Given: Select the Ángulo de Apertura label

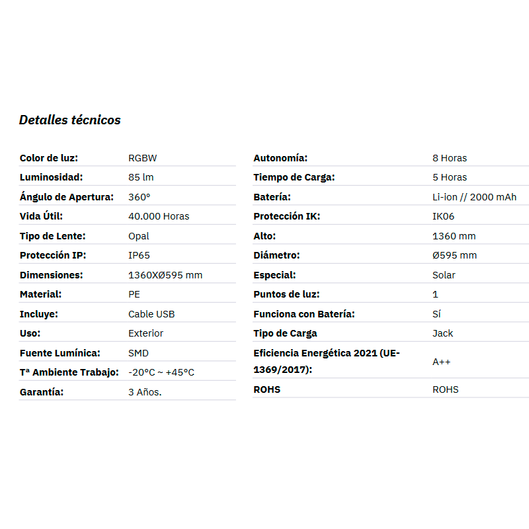Looking at the screenshot, I should (x=67, y=196).
